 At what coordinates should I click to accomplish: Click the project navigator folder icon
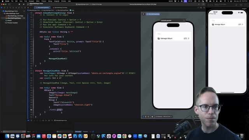(2, 7)
